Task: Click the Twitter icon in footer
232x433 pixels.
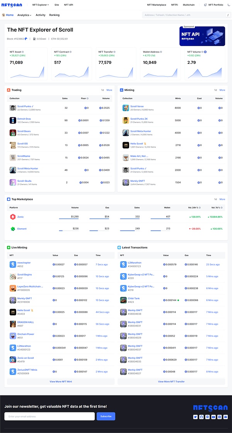Action: pos(196,417)
